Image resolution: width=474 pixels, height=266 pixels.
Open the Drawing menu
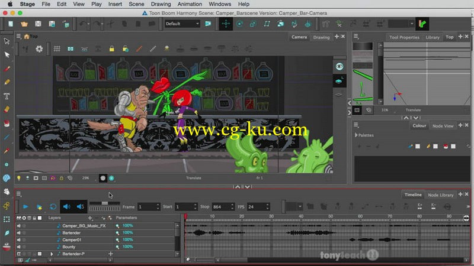click(x=161, y=4)
